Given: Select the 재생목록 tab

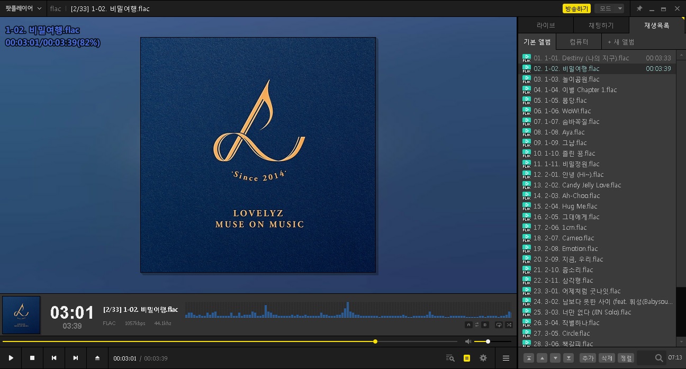Looking at the screenshot, I should tap(657, 25).
